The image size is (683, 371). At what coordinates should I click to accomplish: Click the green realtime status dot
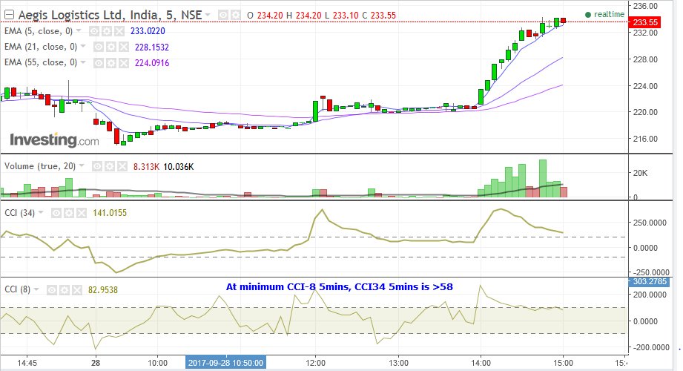pos(588,15)
